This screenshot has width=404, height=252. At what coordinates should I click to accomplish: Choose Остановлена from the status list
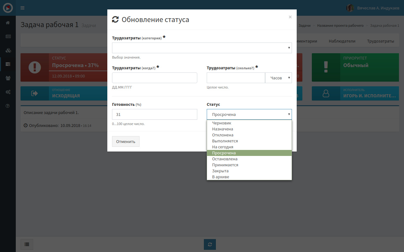249,159
